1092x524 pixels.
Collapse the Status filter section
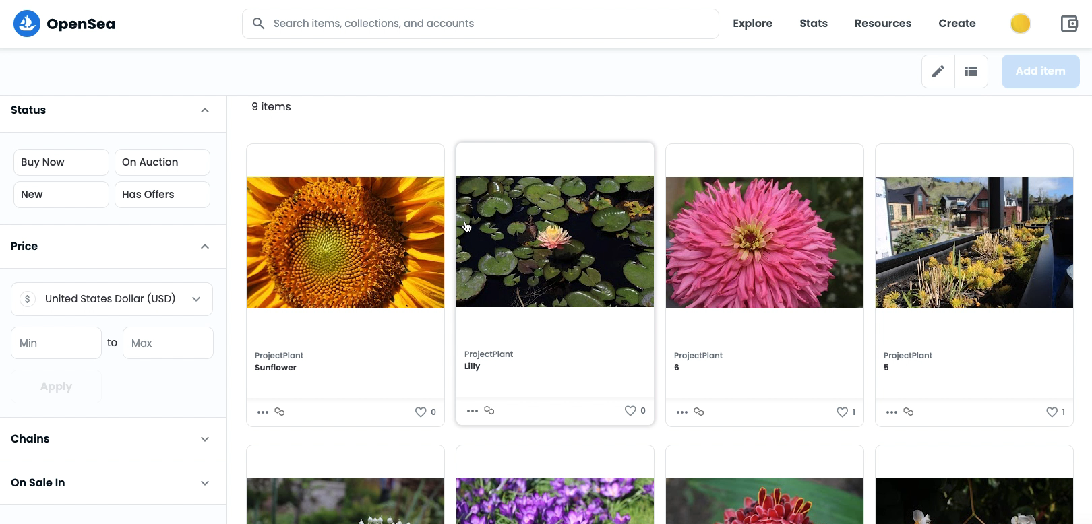coord(205,110)
